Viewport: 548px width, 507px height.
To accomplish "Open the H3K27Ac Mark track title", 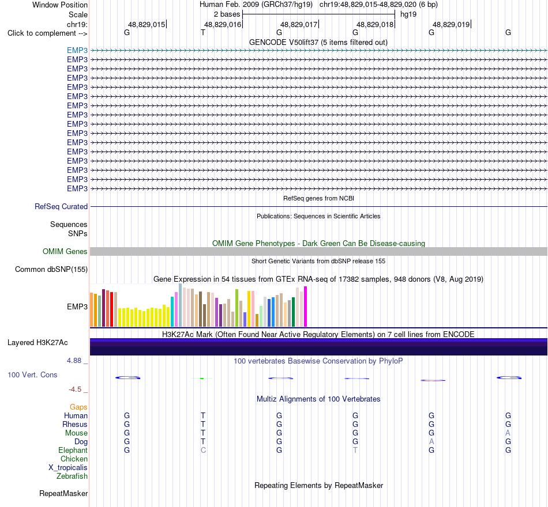I will [318, 335].
